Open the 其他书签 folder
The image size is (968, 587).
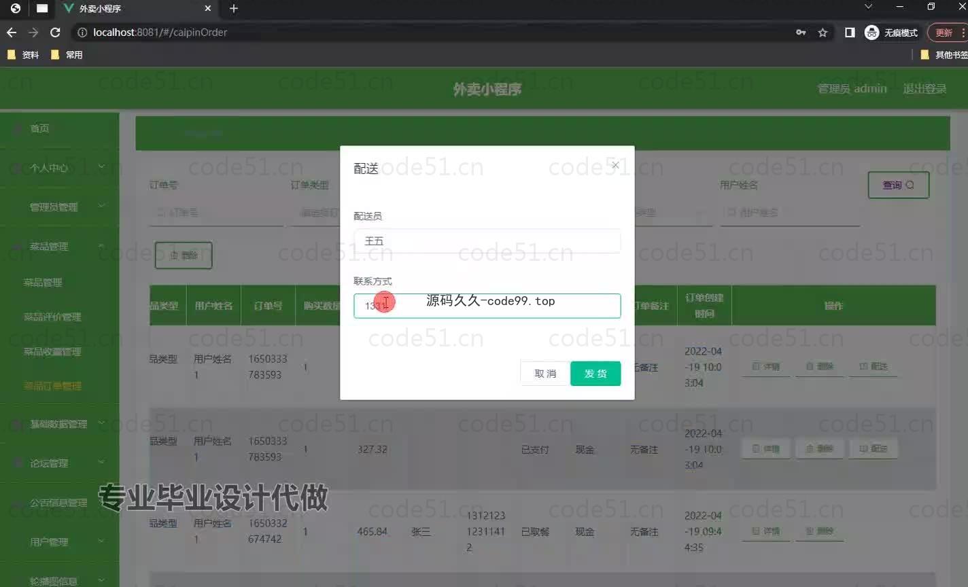[x=944, y=55]
